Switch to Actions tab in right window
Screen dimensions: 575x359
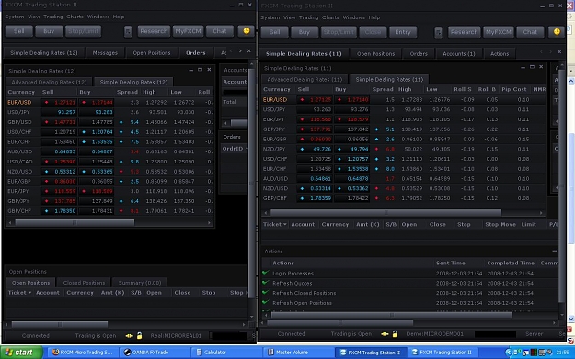point(500,54)
